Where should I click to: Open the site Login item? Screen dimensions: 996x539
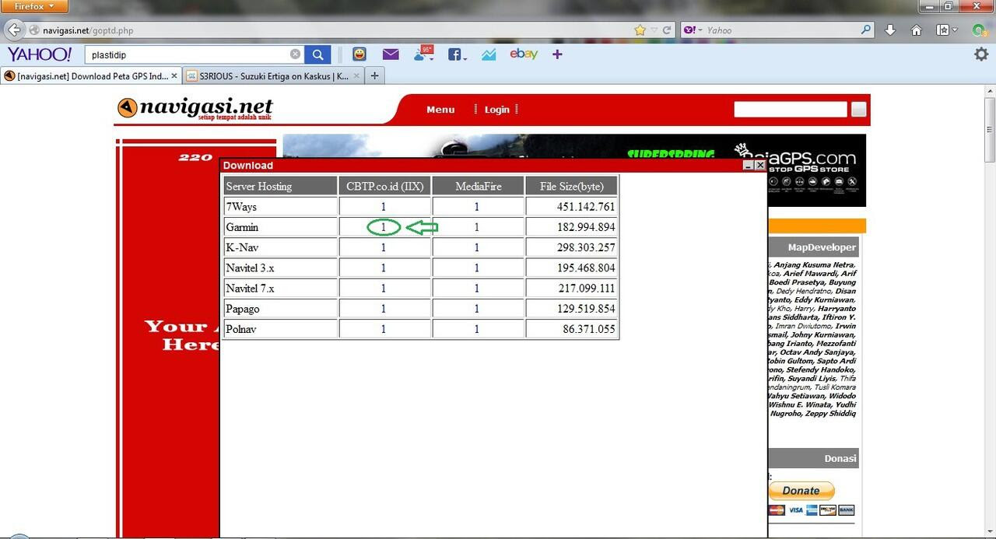click(x=496, y=110)
